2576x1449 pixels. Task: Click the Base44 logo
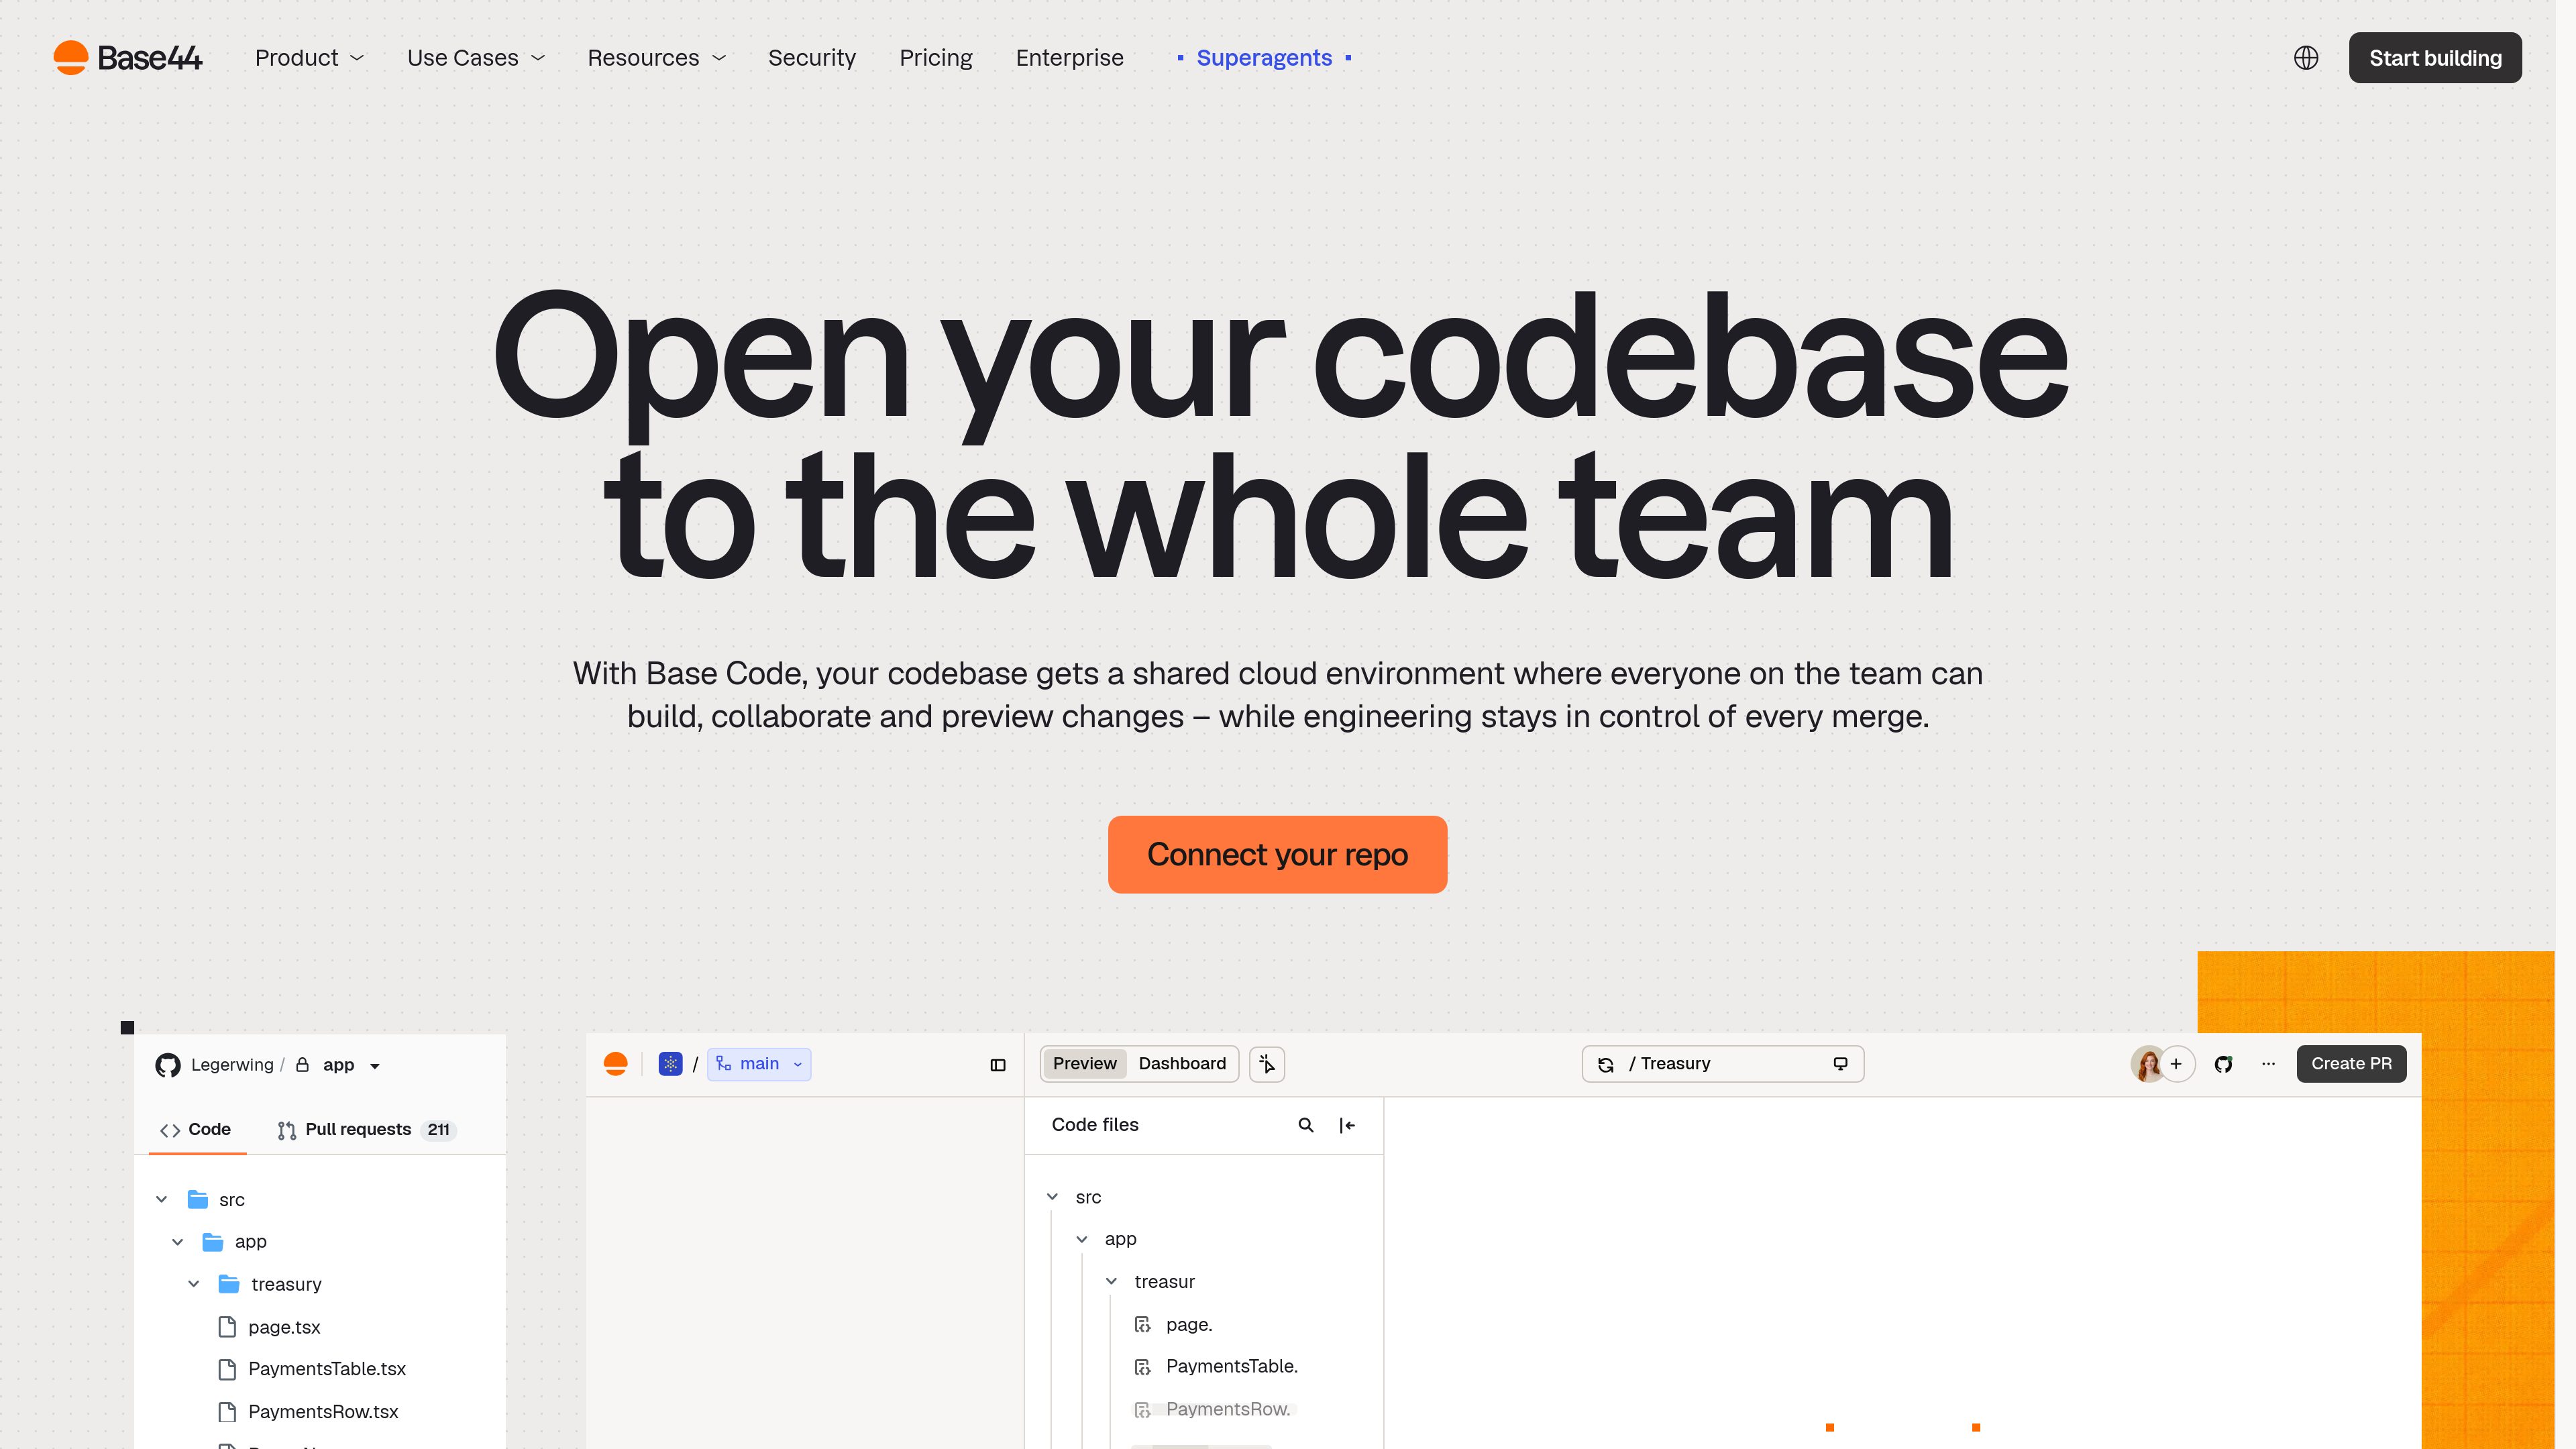coord(128,58)
